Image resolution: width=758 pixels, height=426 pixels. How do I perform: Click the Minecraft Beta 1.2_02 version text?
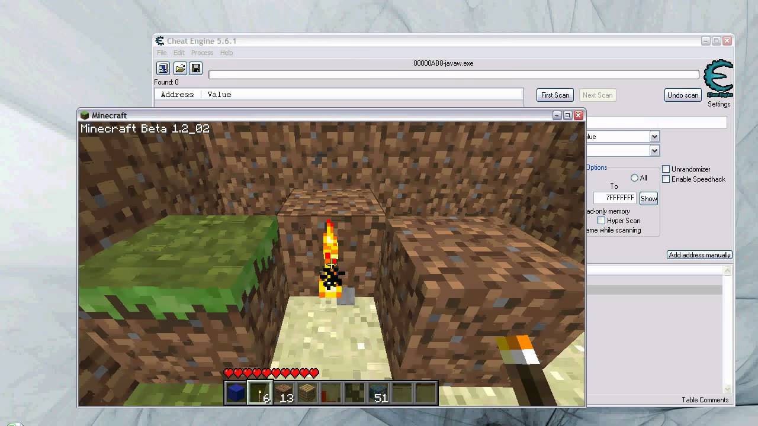[145, 128]
